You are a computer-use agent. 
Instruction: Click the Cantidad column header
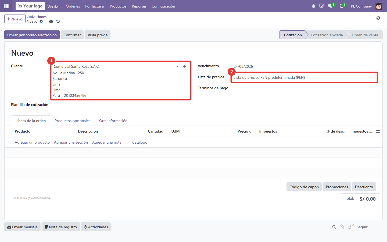coord(156,131)
